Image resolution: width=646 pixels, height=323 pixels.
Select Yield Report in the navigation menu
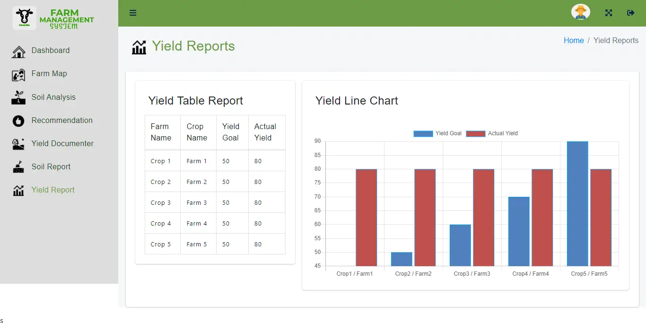coord(52,190)
